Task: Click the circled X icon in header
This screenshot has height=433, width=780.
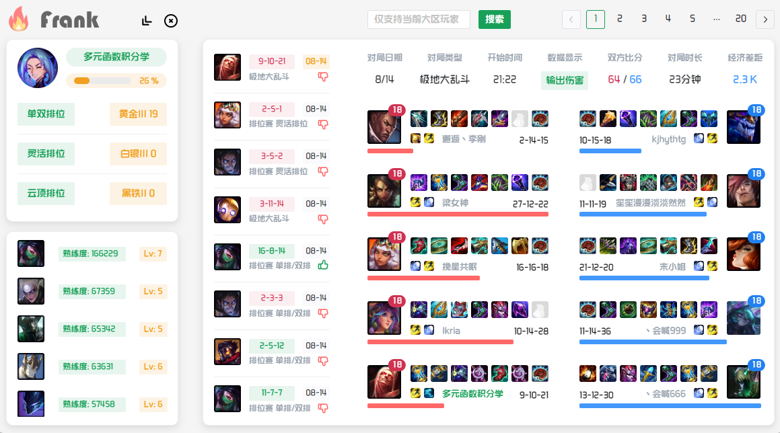Action: tap(171, 20)
